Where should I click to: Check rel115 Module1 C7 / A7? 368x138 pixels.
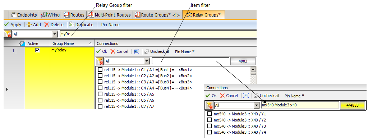point(100,106)
